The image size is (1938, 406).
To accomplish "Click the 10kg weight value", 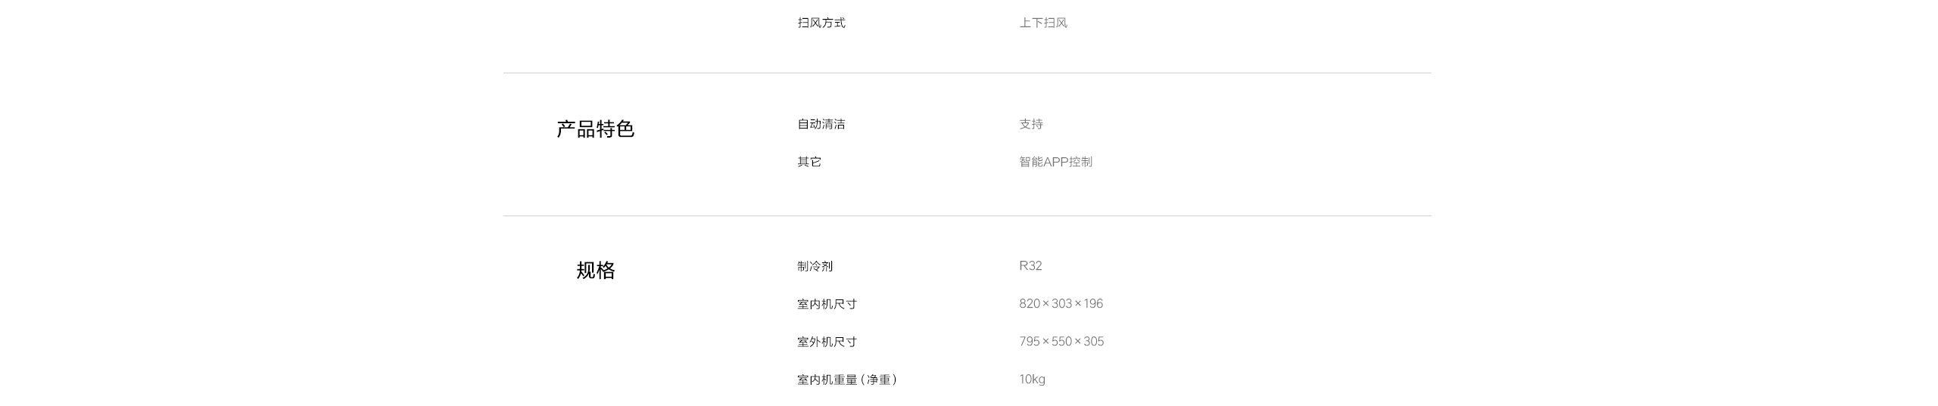I will click(x=1032, y=380).
